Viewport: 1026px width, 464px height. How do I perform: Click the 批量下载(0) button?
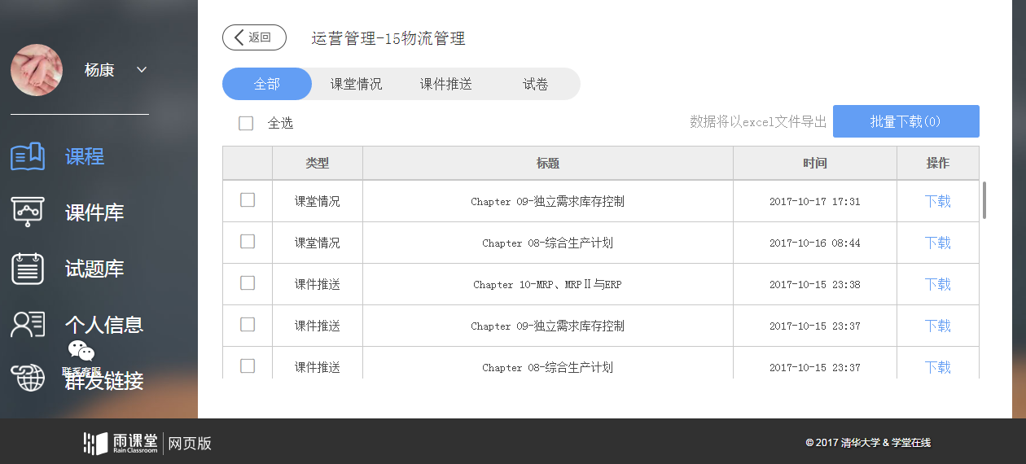pyautogui.click(x=905, y=121)
